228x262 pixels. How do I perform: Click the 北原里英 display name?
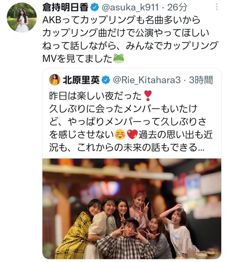81,80
